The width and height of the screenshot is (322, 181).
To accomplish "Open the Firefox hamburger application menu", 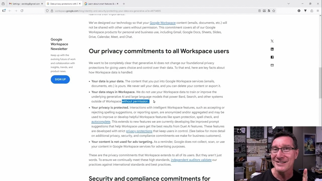I will pos(318,11).
